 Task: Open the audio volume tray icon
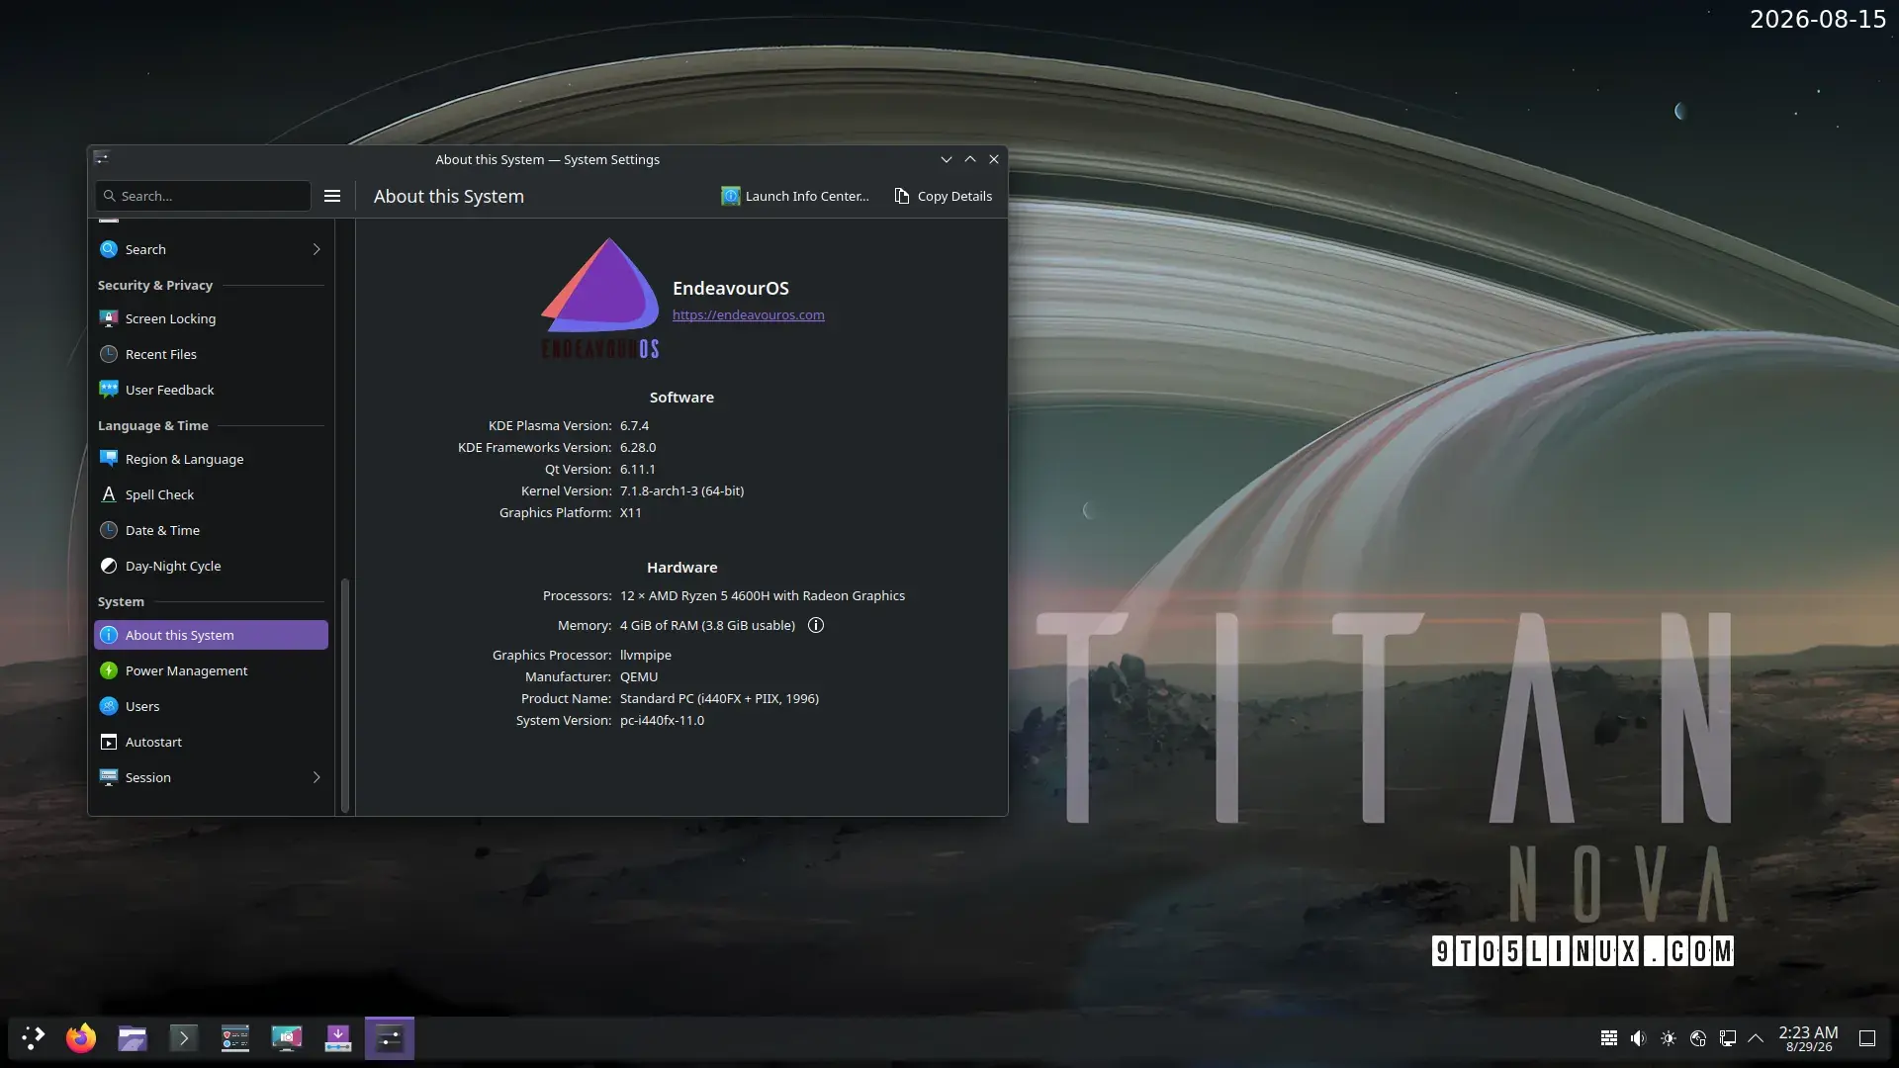point(1639,1038)
